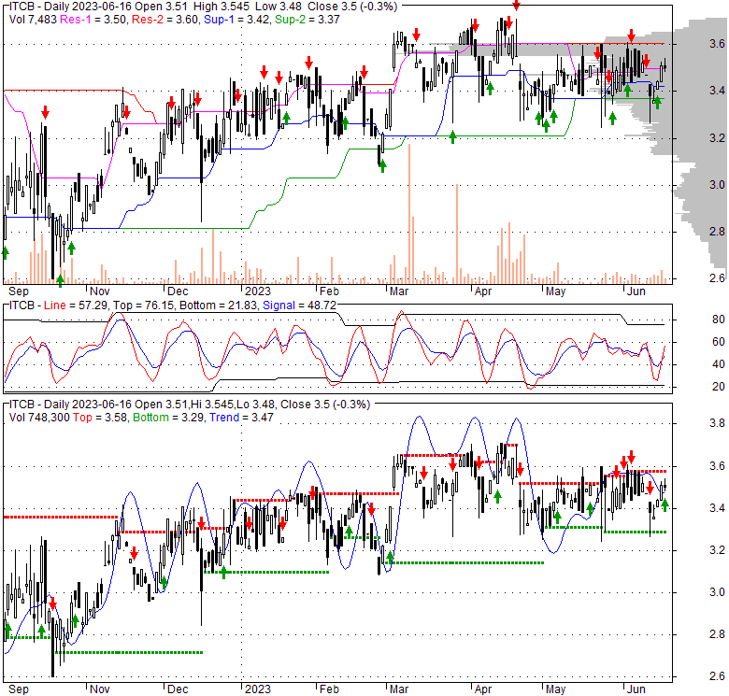
Task: Click Apr on the top chart date axis
Action: tap(483, 291)
